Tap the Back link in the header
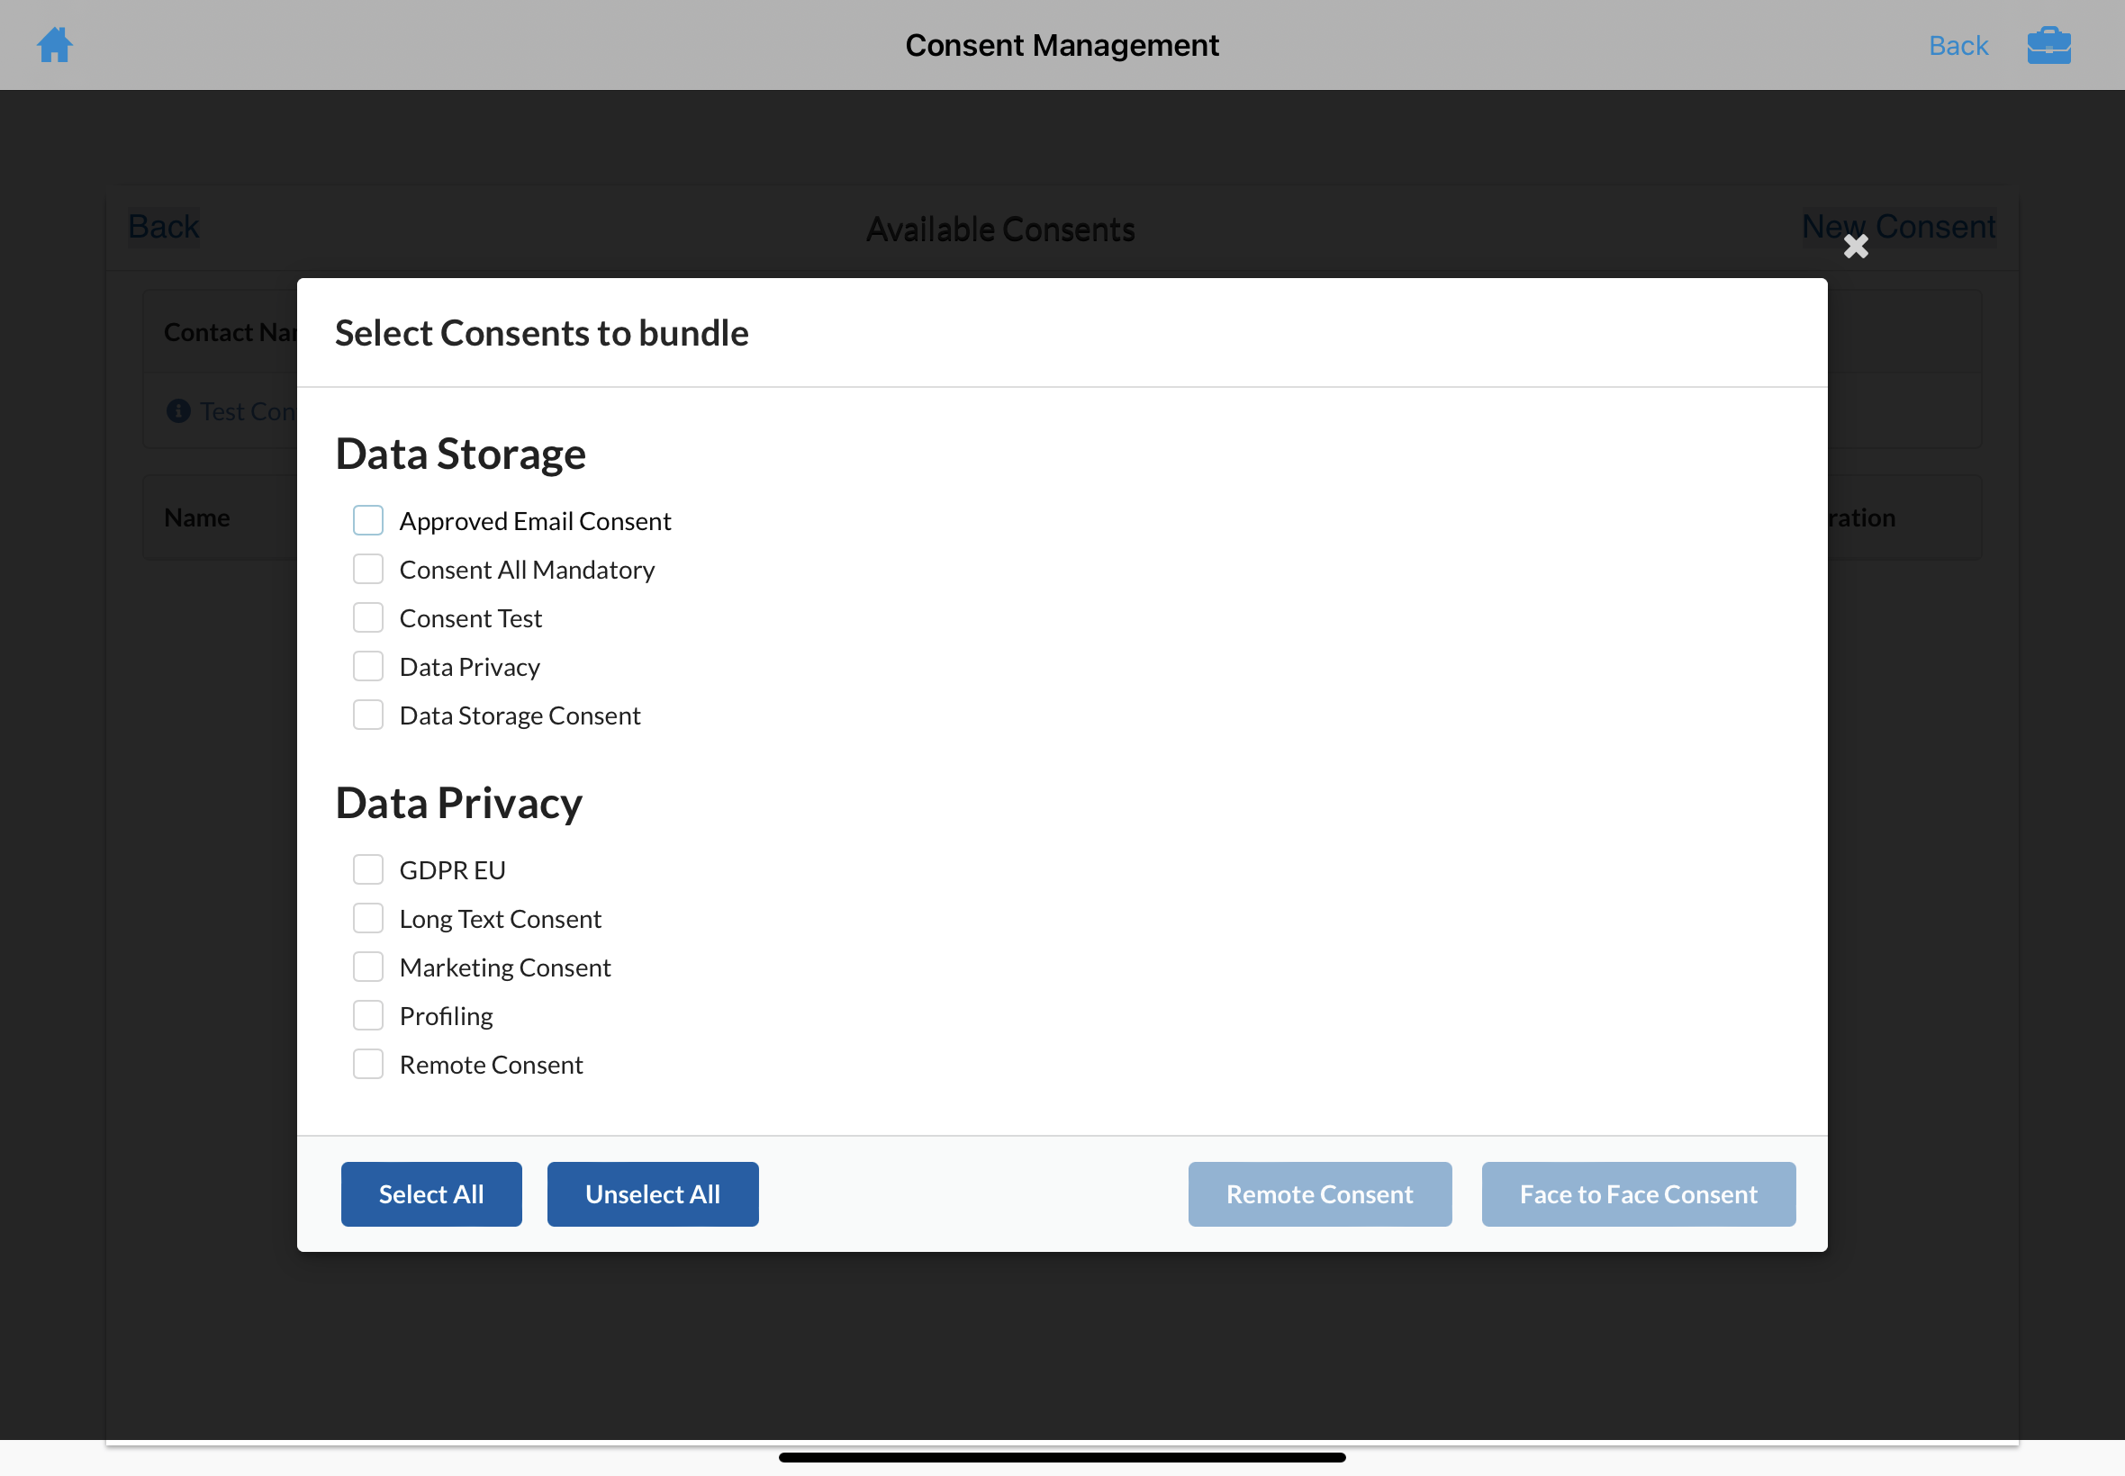This screenshot has height=1476, width=2125. tap(1958, 45)
